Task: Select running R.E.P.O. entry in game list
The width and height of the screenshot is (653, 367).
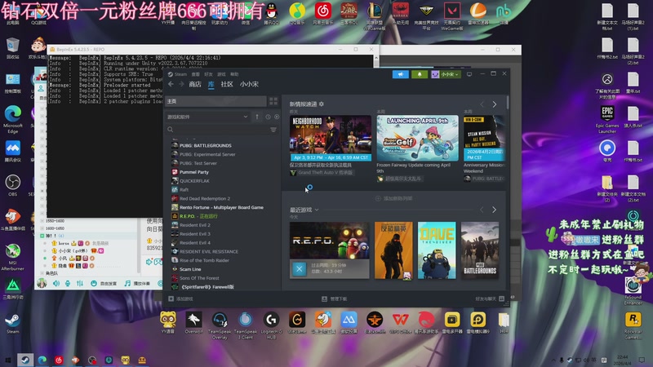Action: [x=198, y=216]
